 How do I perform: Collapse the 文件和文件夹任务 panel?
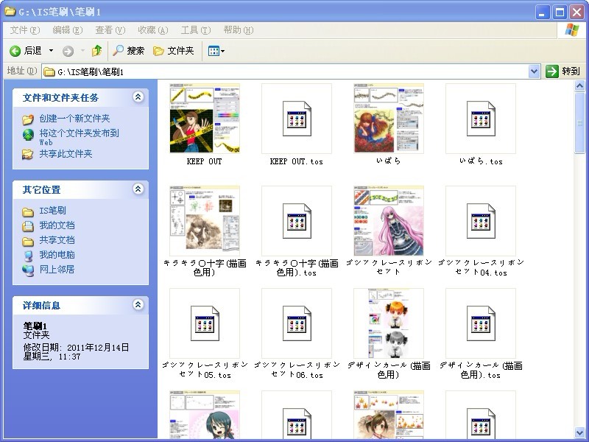point(138,97)
